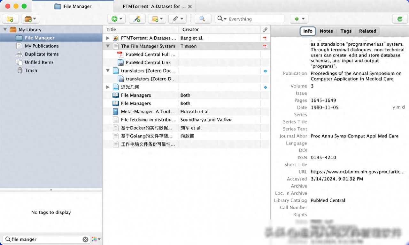This screenshot has width=409, height=245.
Task: Open the green New Item dropdown
Action: [x=117, y=19]
